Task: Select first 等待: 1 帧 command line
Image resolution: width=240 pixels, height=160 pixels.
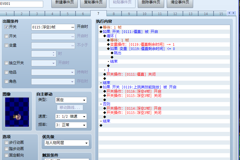Action: click(x=164, y=27)
